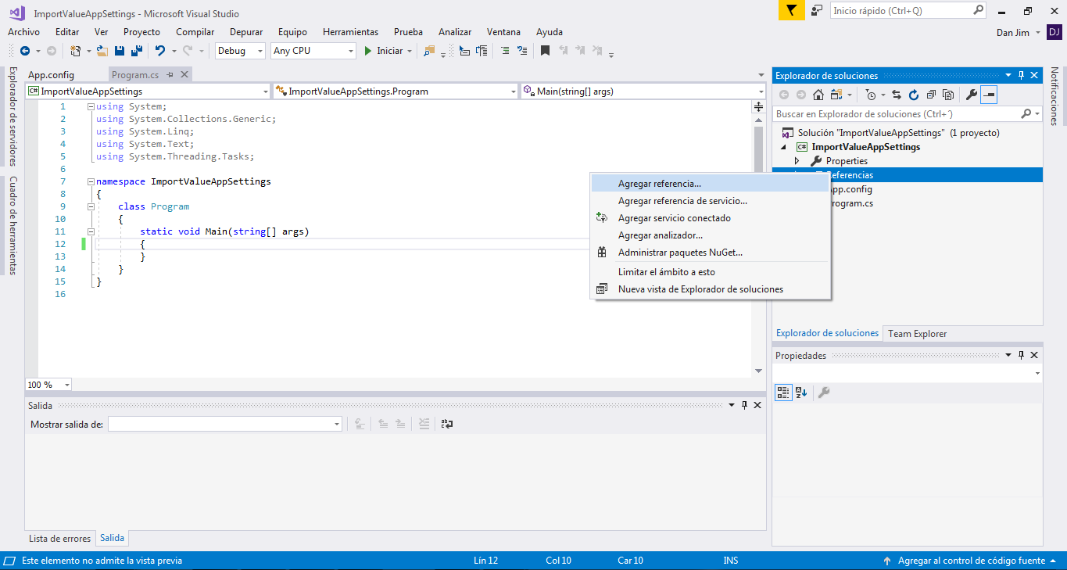Select Agregar referencia... from context menu
The image size is (1067, 570).
(659, 184)
